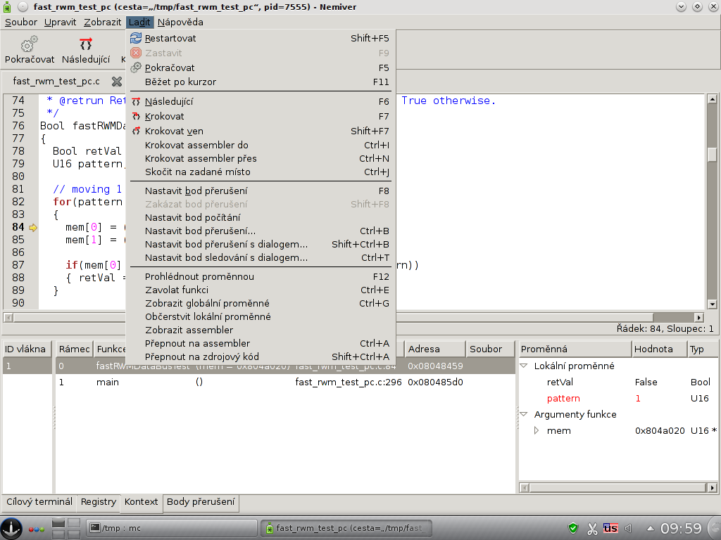The width and height of the screenshot is (721, 540).
Task: Click the Krokovat step-in menu icon
Action: pos(136,116)
